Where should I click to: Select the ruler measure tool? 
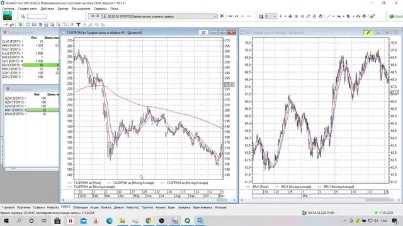click(x=308, y=16)
